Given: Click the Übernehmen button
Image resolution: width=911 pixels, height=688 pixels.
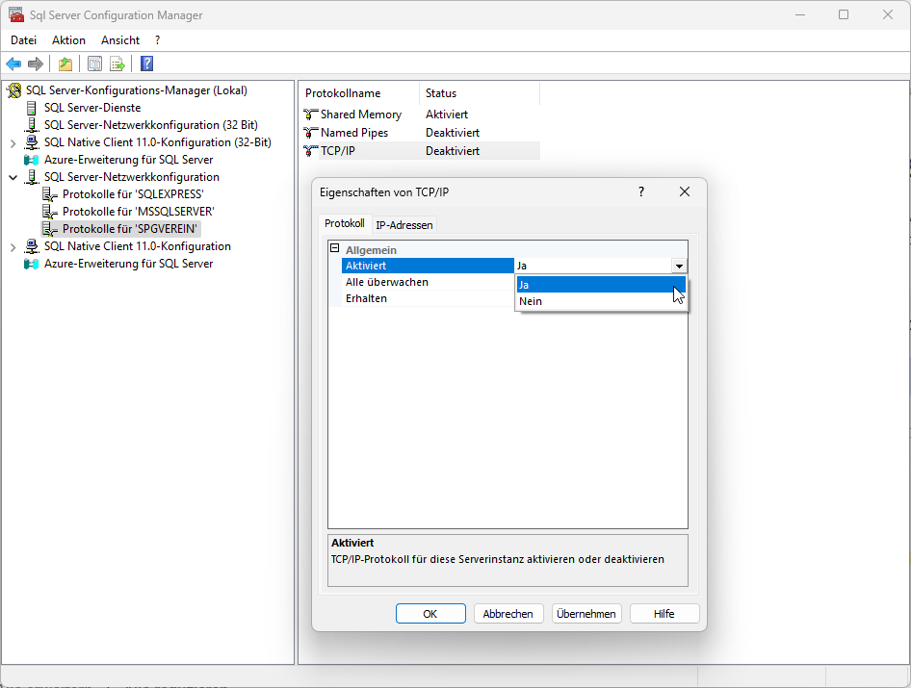Looking at the screenshot, I should [586, 614].
